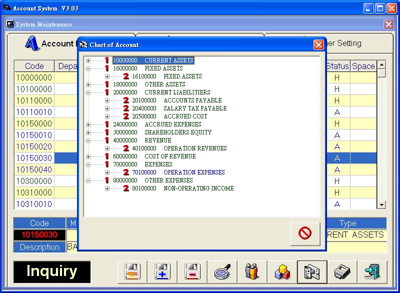Click the colored blocks icon
This screenshot has height=293, width=400.
(282, 272)
